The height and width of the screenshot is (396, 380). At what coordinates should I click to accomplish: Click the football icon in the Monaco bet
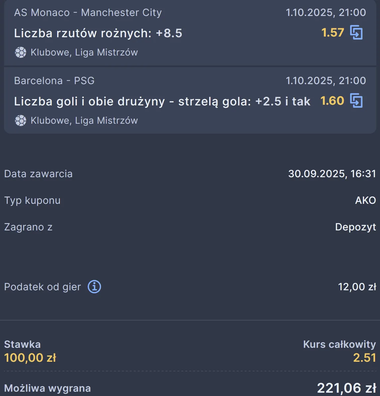(x=21, y=53)
